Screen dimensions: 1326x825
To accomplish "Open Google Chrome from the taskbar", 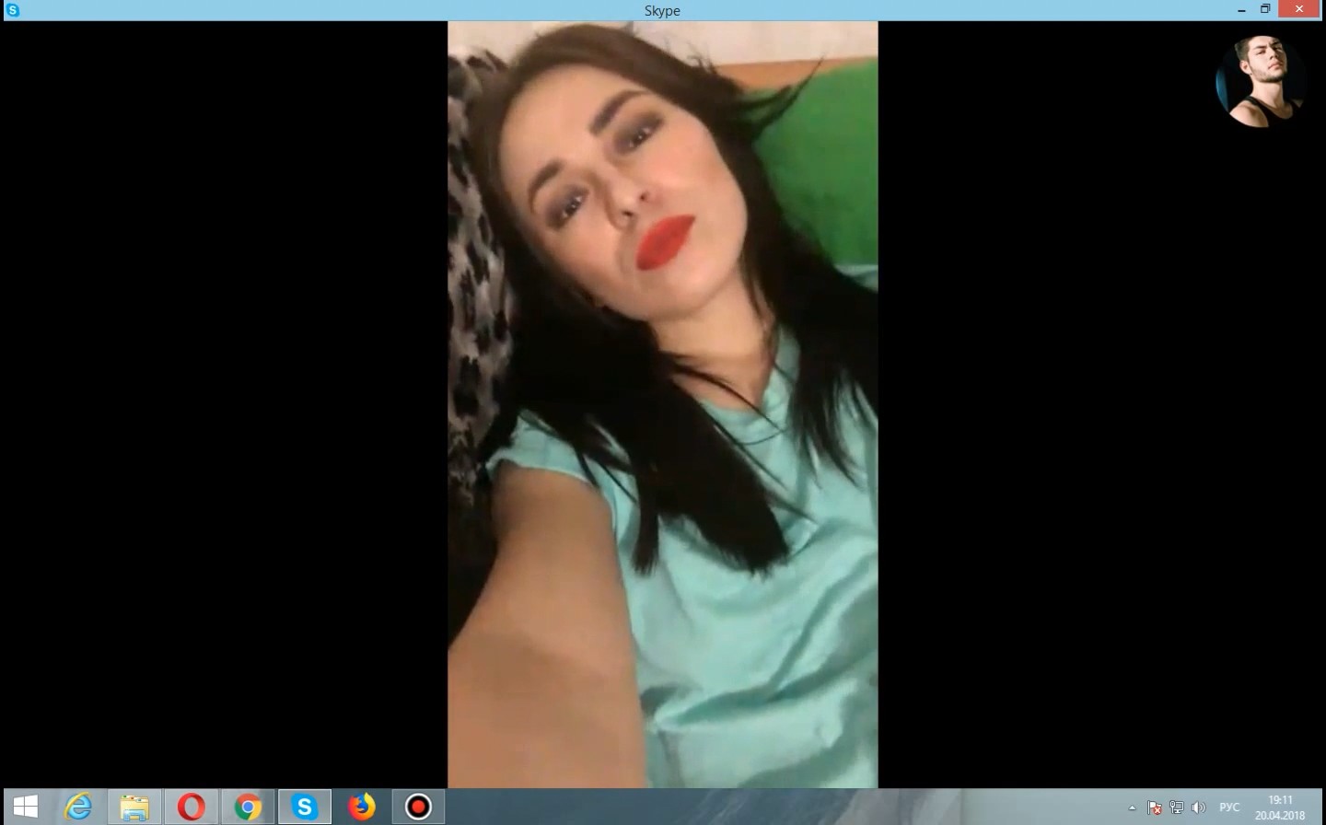I will 248,808.
